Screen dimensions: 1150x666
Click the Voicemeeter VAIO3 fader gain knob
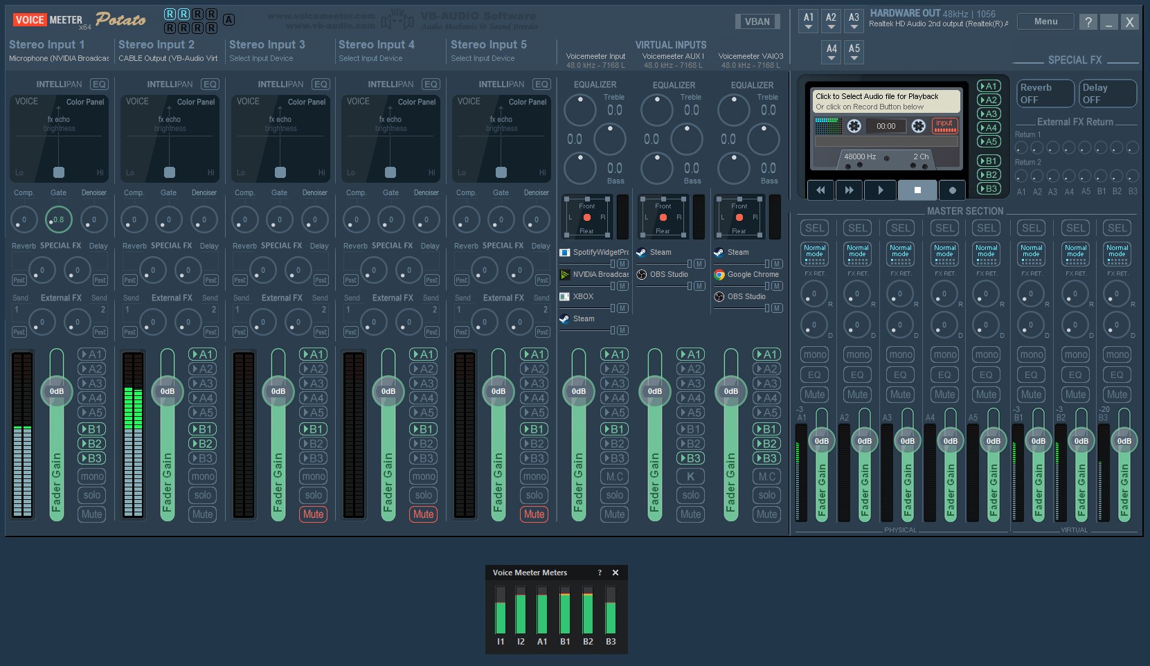click(731, 391)
